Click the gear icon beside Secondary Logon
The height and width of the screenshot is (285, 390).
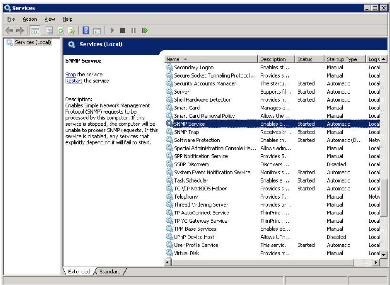[169, 67]
